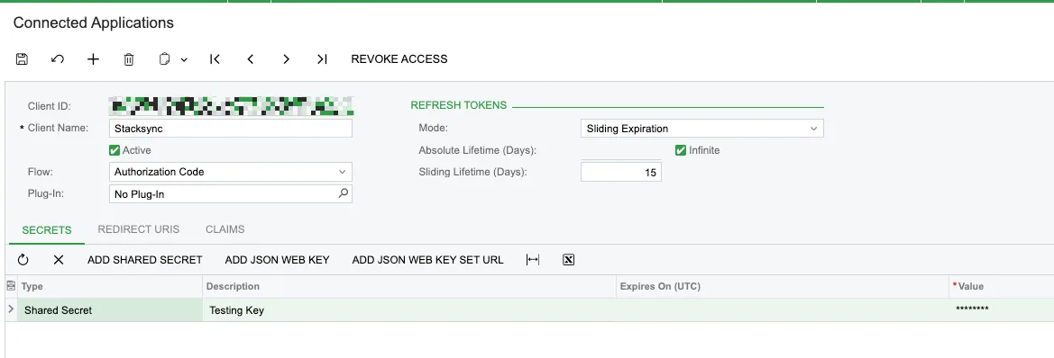This screenshot has height=358, width=1054.
Task: Click the empty Expires On cell of Testing Key row
Action: (x=783, y=309)
